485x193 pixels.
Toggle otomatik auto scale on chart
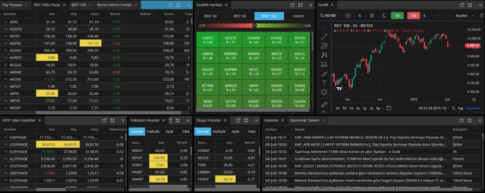click(473, 108)
